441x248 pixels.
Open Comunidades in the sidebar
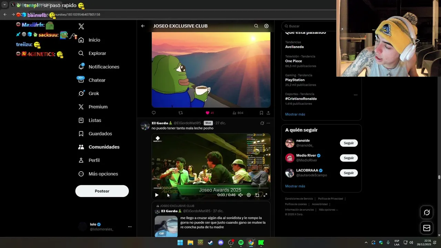(x=99, y=147)
